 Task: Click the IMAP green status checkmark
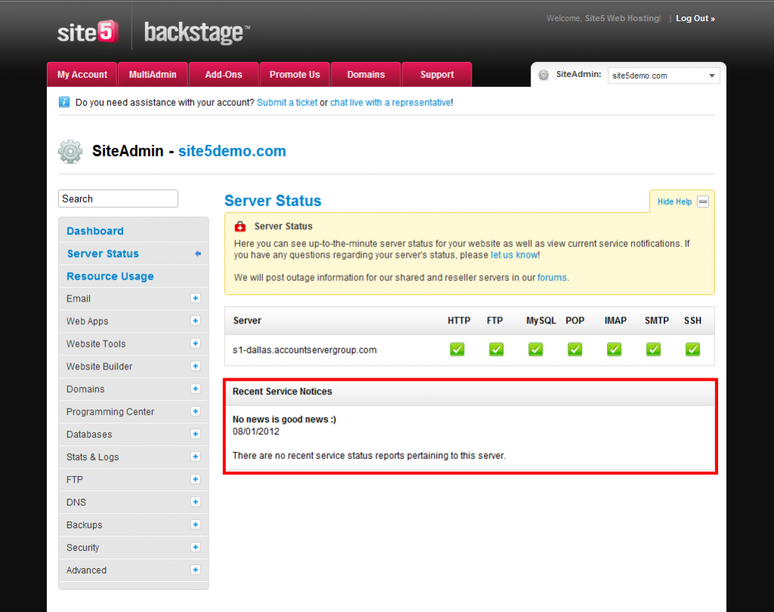(x=614, y=349)
